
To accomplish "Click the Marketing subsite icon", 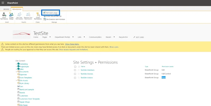I will click(18, 64).
